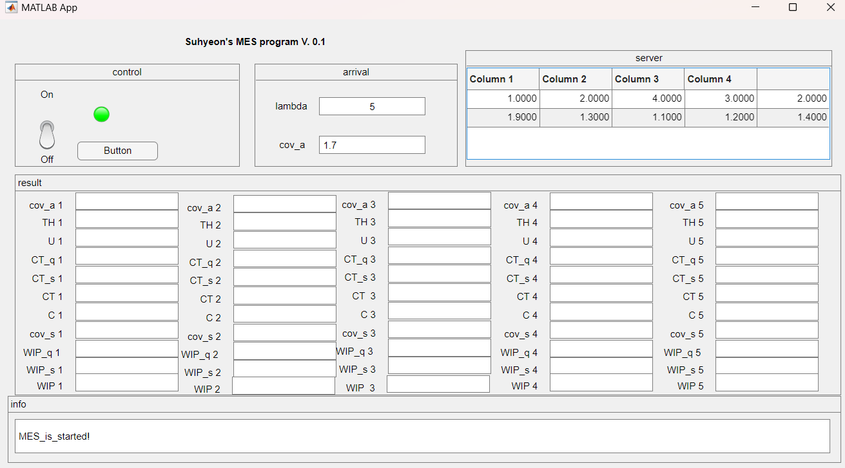Click the Button in control panel
The height and width of the screenshot is (468, 845).
(117, 151)
